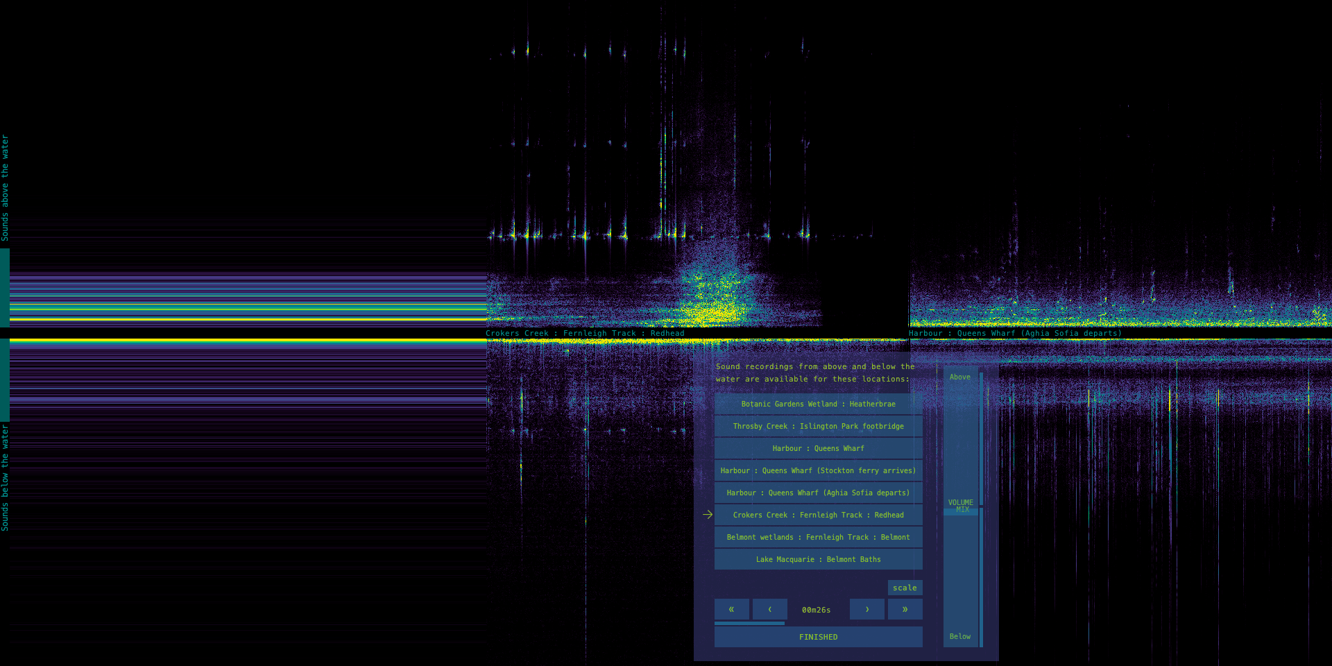This screenshot has width=1332, height=666.
Task: Select Lake Macquarie : Belmont Baths recording
Action: click(818, 559)
